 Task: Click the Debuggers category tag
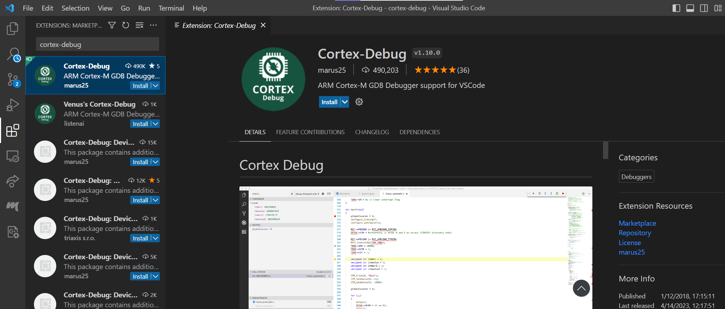coord(636,177)
